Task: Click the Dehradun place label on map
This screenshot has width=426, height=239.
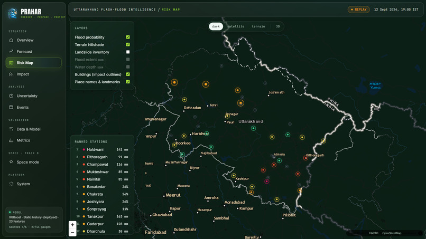Action: click(192, 108)
